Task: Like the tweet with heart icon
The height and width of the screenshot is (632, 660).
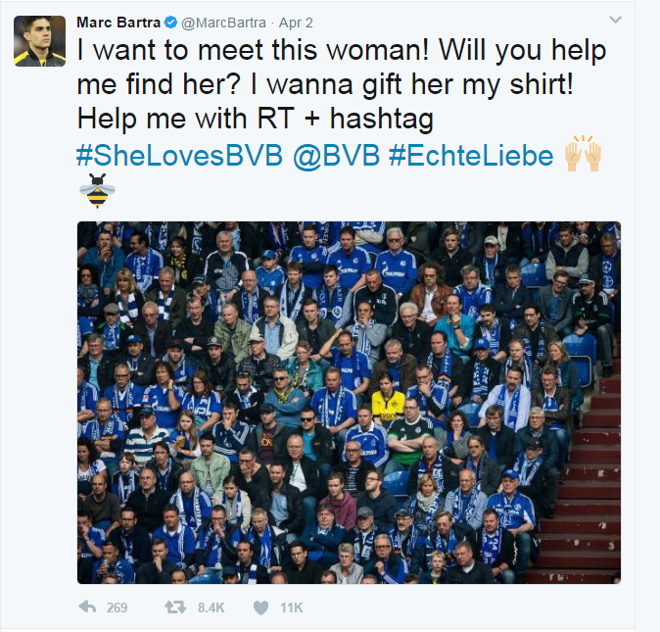Action: pos(260,608)
